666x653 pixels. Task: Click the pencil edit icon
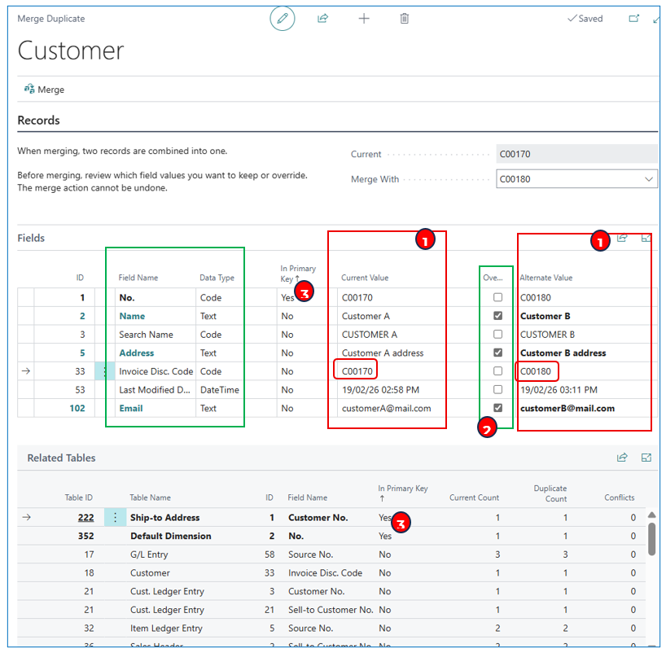pos(283,19)
